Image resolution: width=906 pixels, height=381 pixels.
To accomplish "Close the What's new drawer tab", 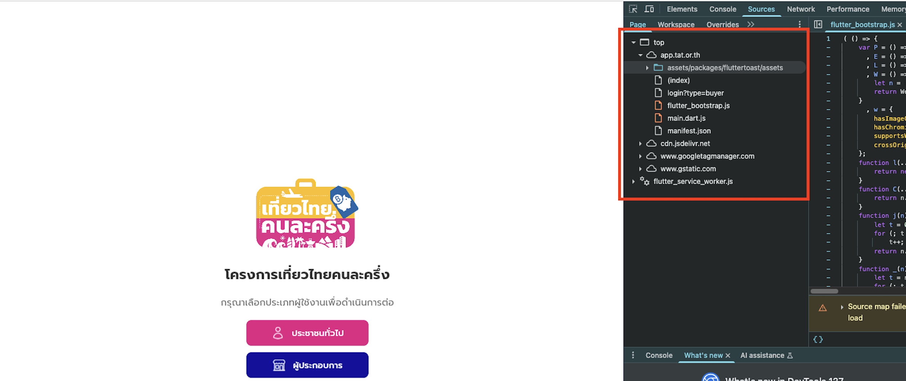I will pyautogui.click(x=728, y=356).
